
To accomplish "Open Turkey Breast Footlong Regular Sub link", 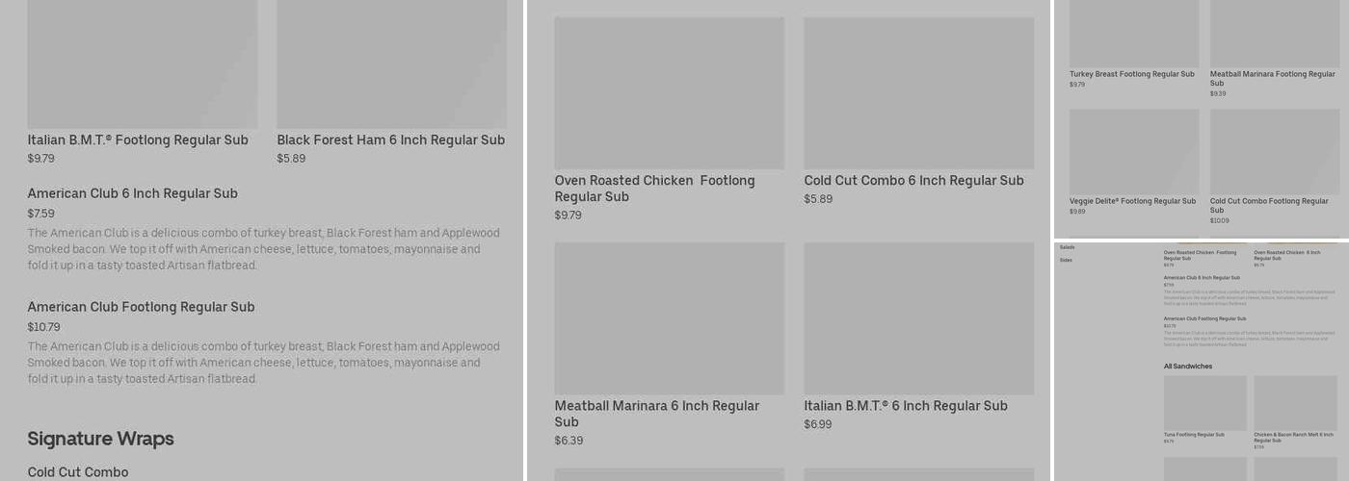I will click(1131, 74).
